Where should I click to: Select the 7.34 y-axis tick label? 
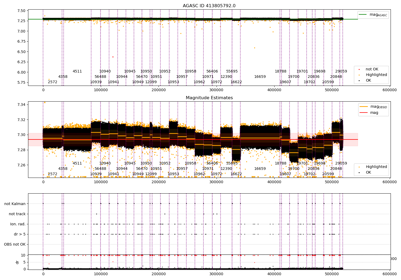coord(21,105)
